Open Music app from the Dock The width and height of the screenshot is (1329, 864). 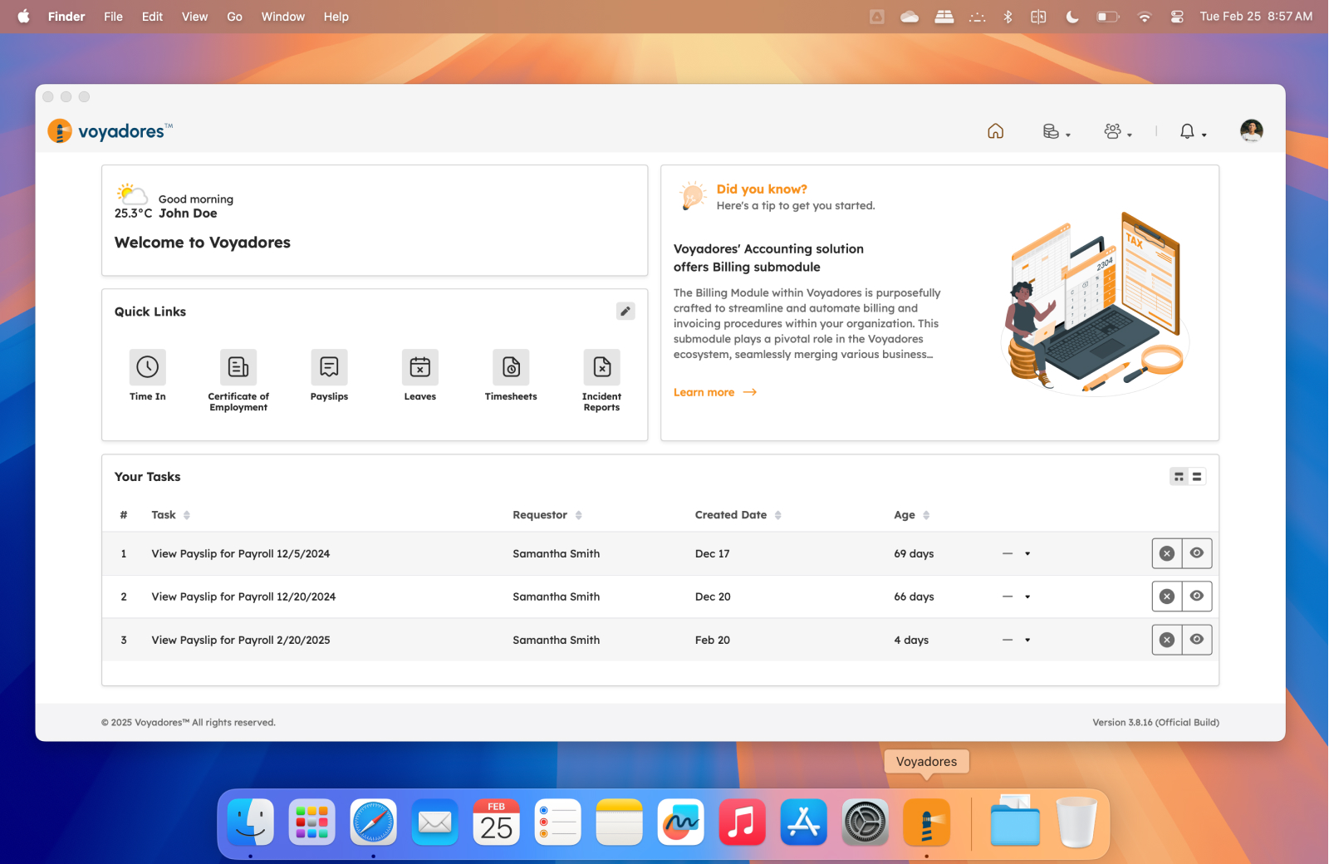tap(742, 822)
